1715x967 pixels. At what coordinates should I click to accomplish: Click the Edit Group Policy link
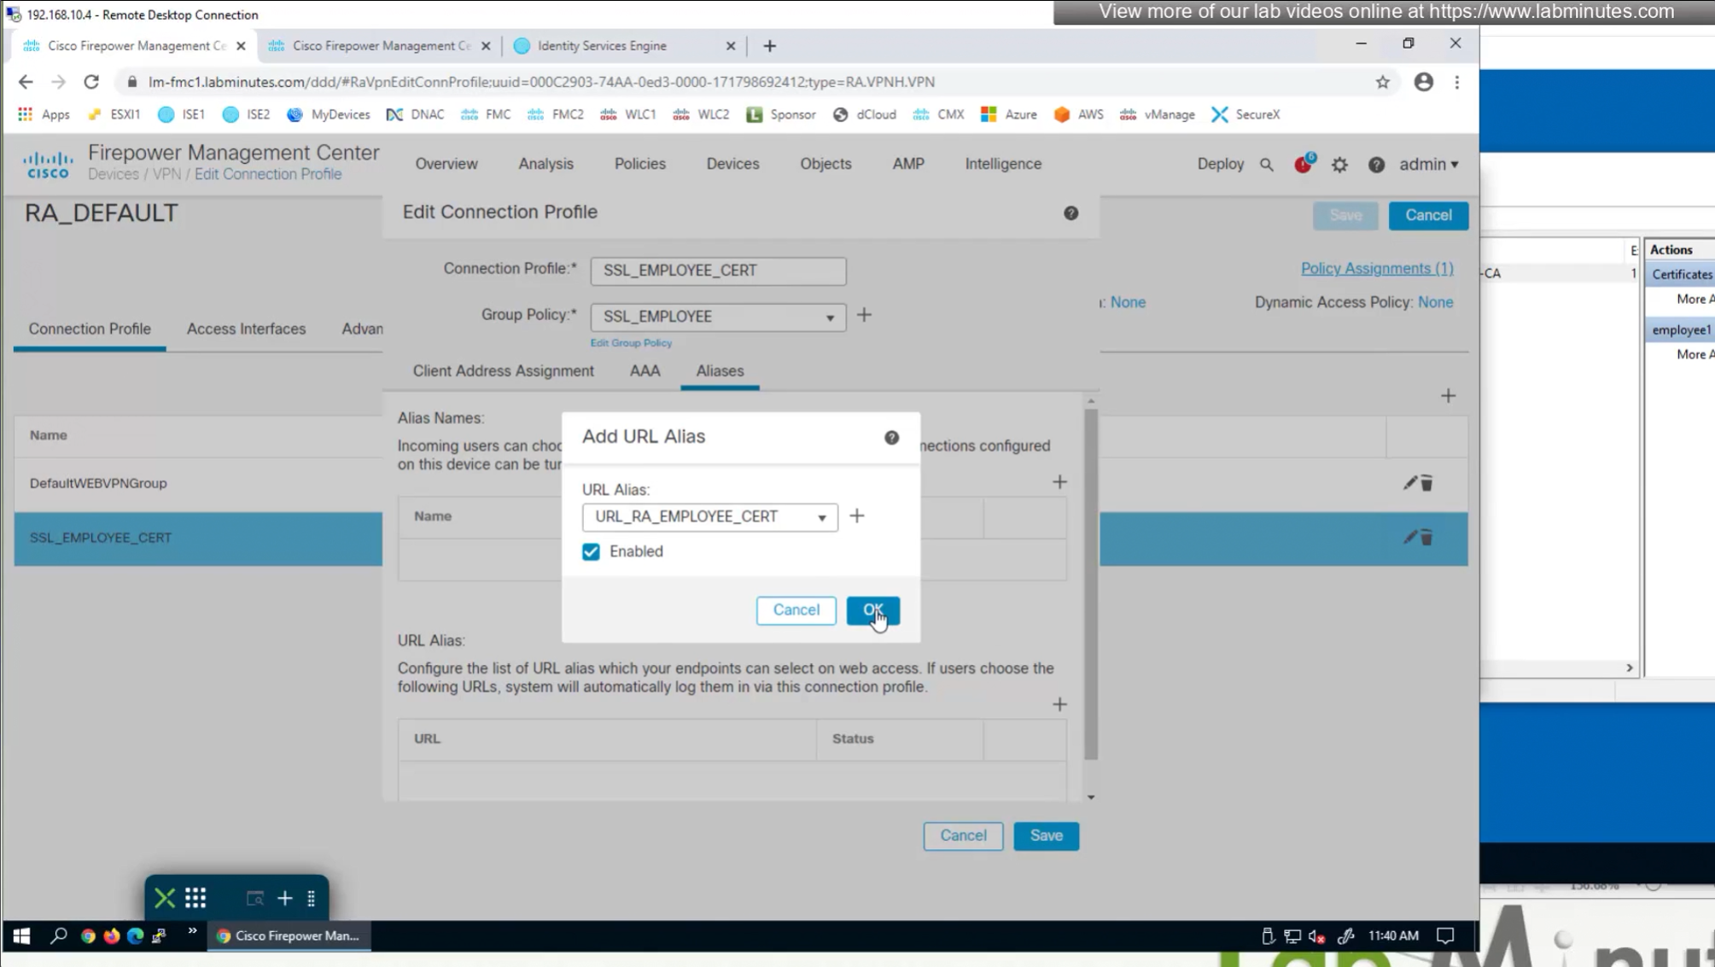[631, 343]
